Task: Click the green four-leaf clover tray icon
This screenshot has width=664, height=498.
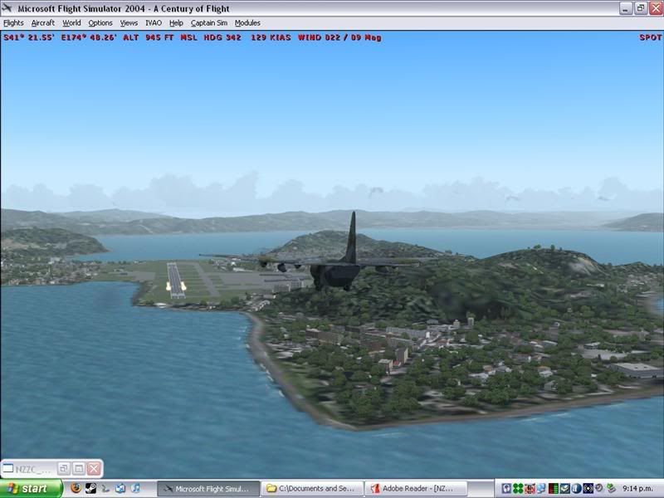Action: click(x=518, y=489)
